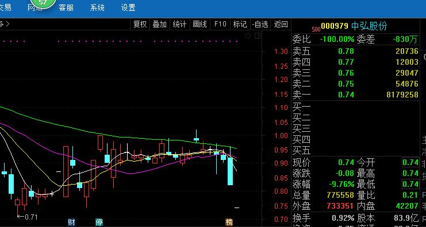Image resolution: width=426 pixels, height=227 pixels.
Task: Click the 买一 bid row label
Action: (x=301, y=107)
